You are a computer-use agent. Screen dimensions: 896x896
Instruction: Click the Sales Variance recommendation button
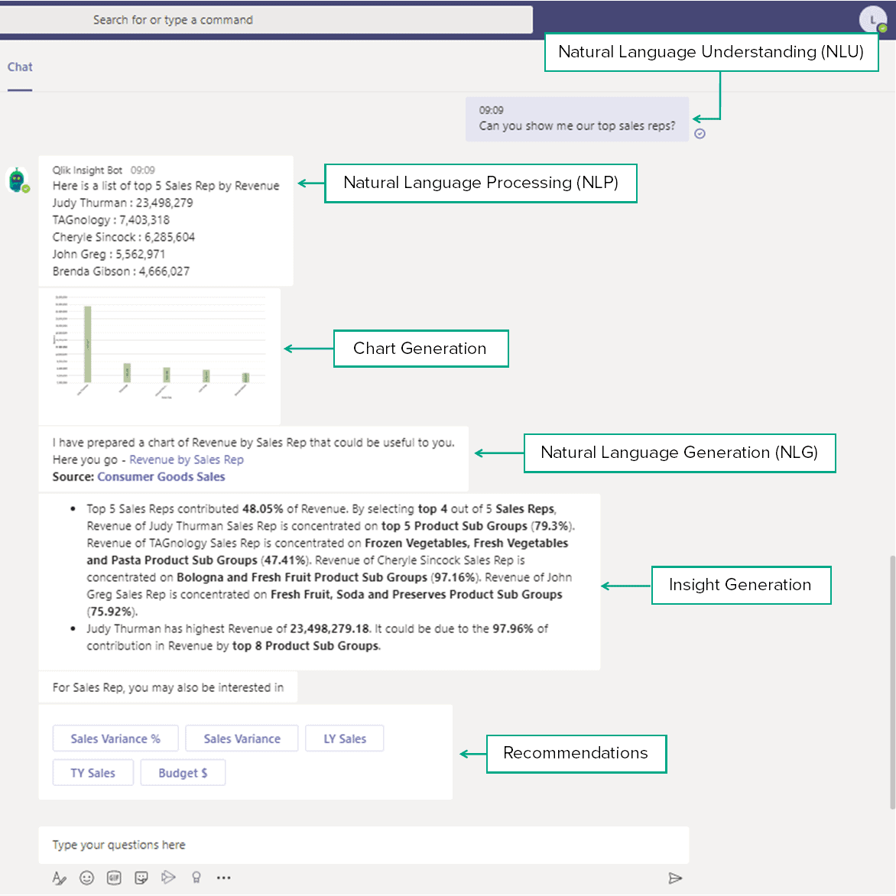tap(242, 739)
